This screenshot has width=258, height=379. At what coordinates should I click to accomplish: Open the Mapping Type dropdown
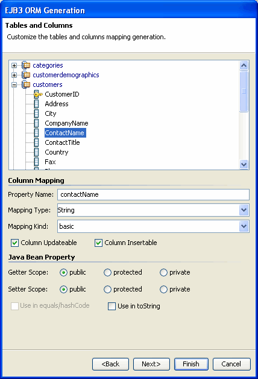click(x=244, y=210)
